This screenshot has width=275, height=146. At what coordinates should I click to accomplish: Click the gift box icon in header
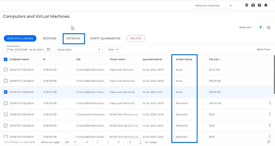click(253, 5)
